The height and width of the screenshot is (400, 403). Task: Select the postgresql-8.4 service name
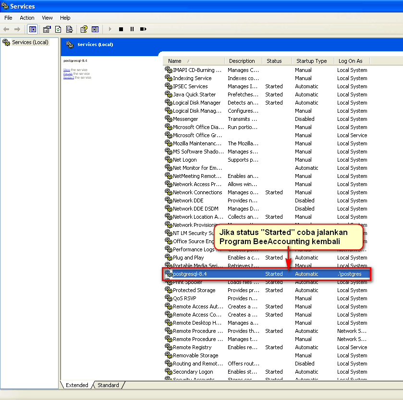(x=190, y=274)
